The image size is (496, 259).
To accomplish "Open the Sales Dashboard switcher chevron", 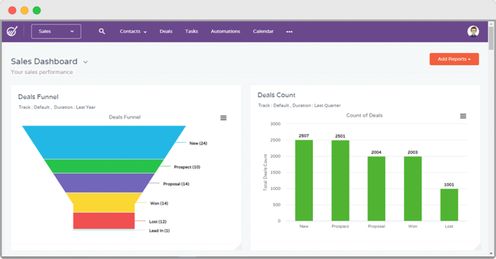I will pos(85,62).
